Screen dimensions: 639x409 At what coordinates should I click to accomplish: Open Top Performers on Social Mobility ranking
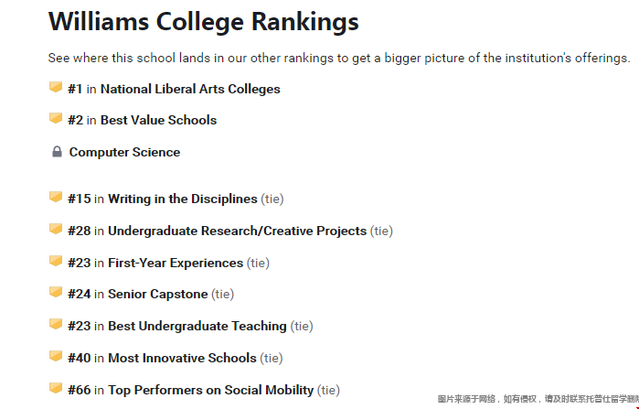tap(210, 390)
